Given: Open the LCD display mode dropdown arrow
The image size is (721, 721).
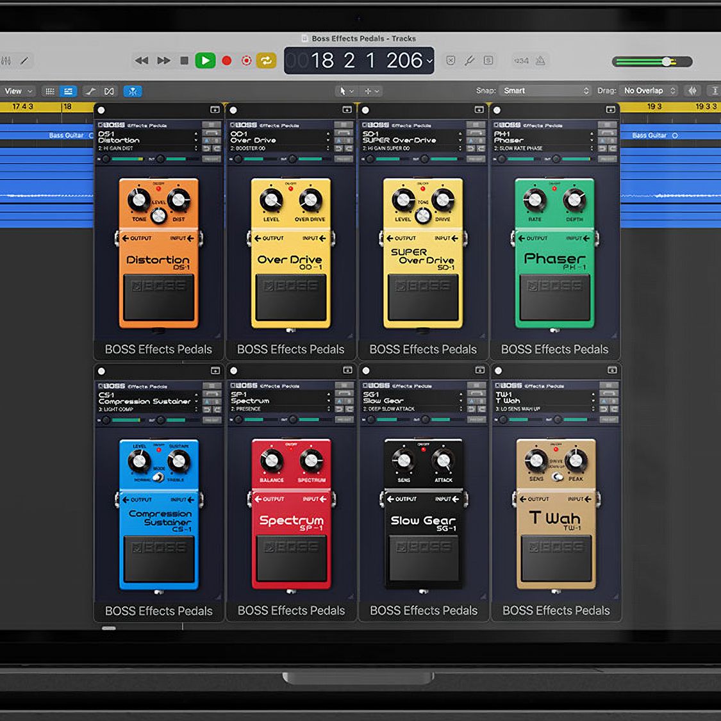Looking at the screenshot, I should click(x=429, y=61).
